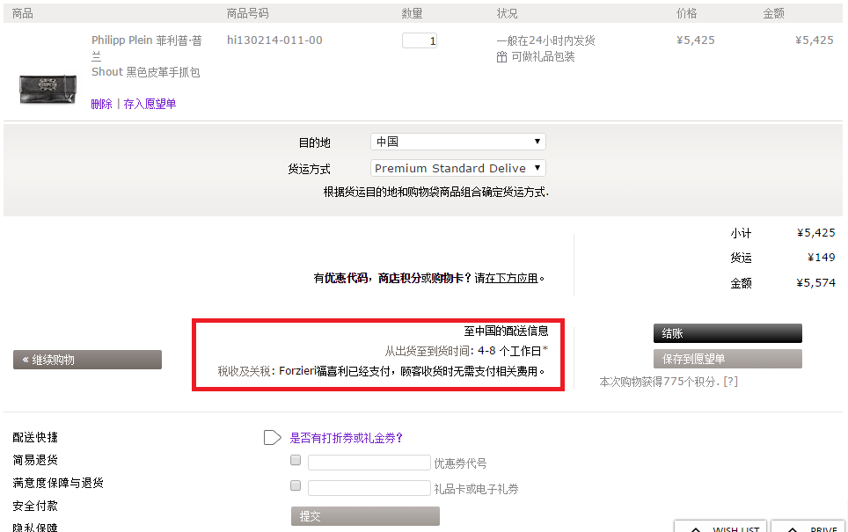Click the 配送快捷 info item
The height and width of the screenshot is (532, 848).
click(35, 437)
